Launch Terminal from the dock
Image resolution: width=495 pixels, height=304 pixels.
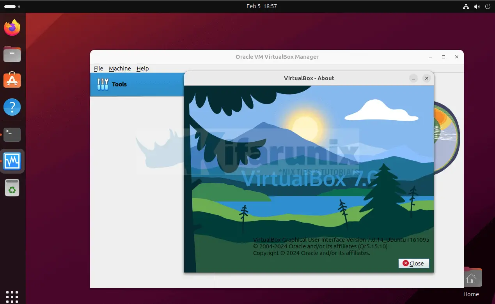tap(12, 134)
